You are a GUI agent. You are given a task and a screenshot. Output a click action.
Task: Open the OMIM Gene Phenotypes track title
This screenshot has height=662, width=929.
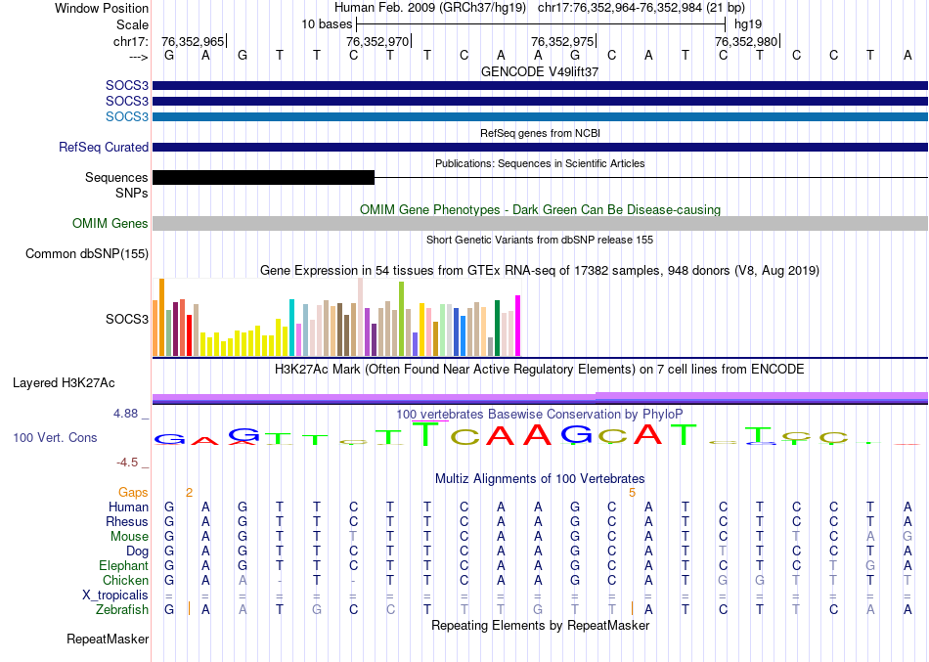(x=540, y=210)
